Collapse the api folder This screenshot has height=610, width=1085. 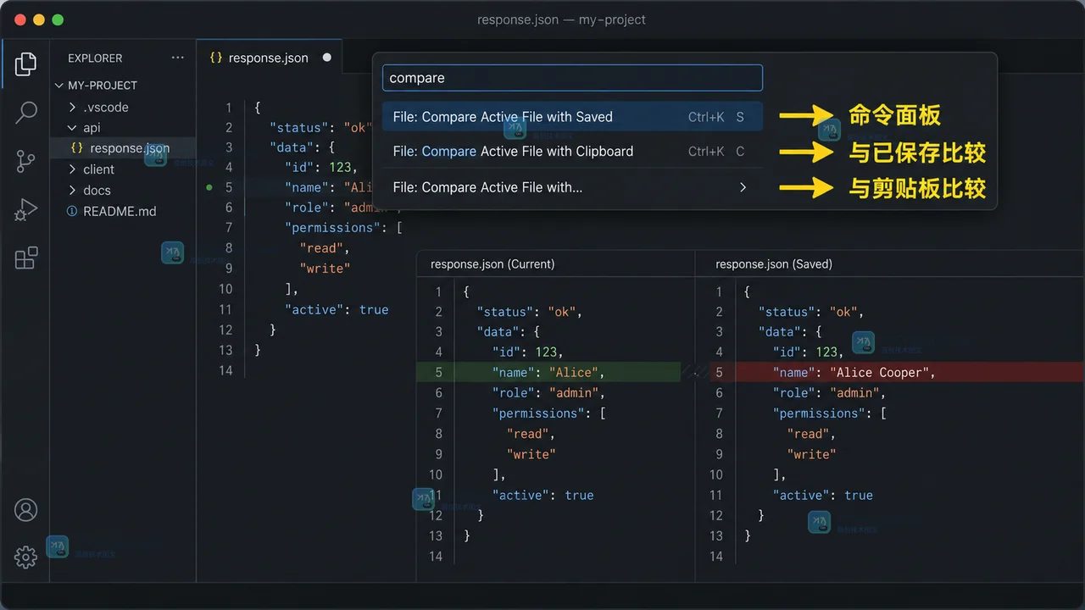point(73,128)
